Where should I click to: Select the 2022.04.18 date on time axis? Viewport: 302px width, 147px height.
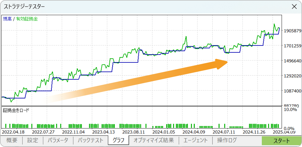click(x=13, y=131)
